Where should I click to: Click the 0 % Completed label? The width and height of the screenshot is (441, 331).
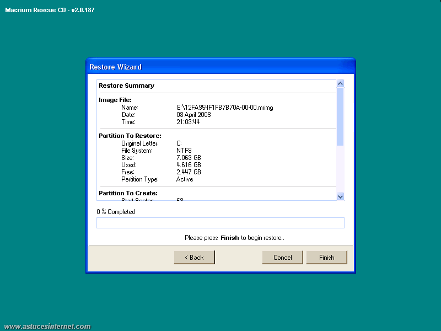click(x=116, y=212)
